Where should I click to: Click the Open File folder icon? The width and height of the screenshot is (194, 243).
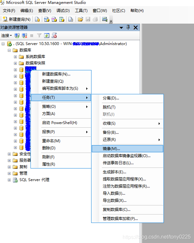tap(80, 19)
